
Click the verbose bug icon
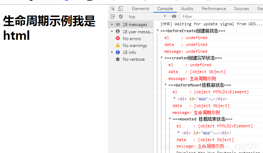coord(118,59)
